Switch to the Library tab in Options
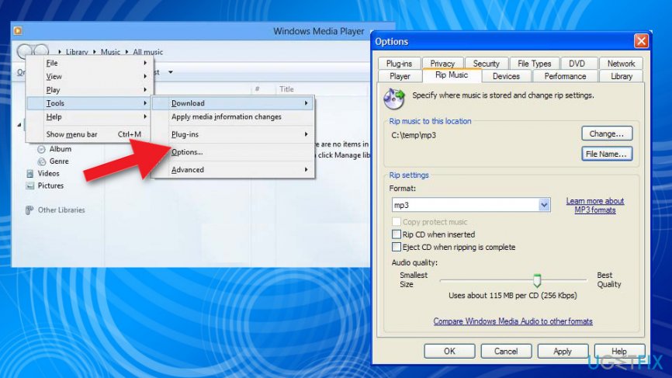Screen dimensions: 672x378 click(x=622, y=76)
